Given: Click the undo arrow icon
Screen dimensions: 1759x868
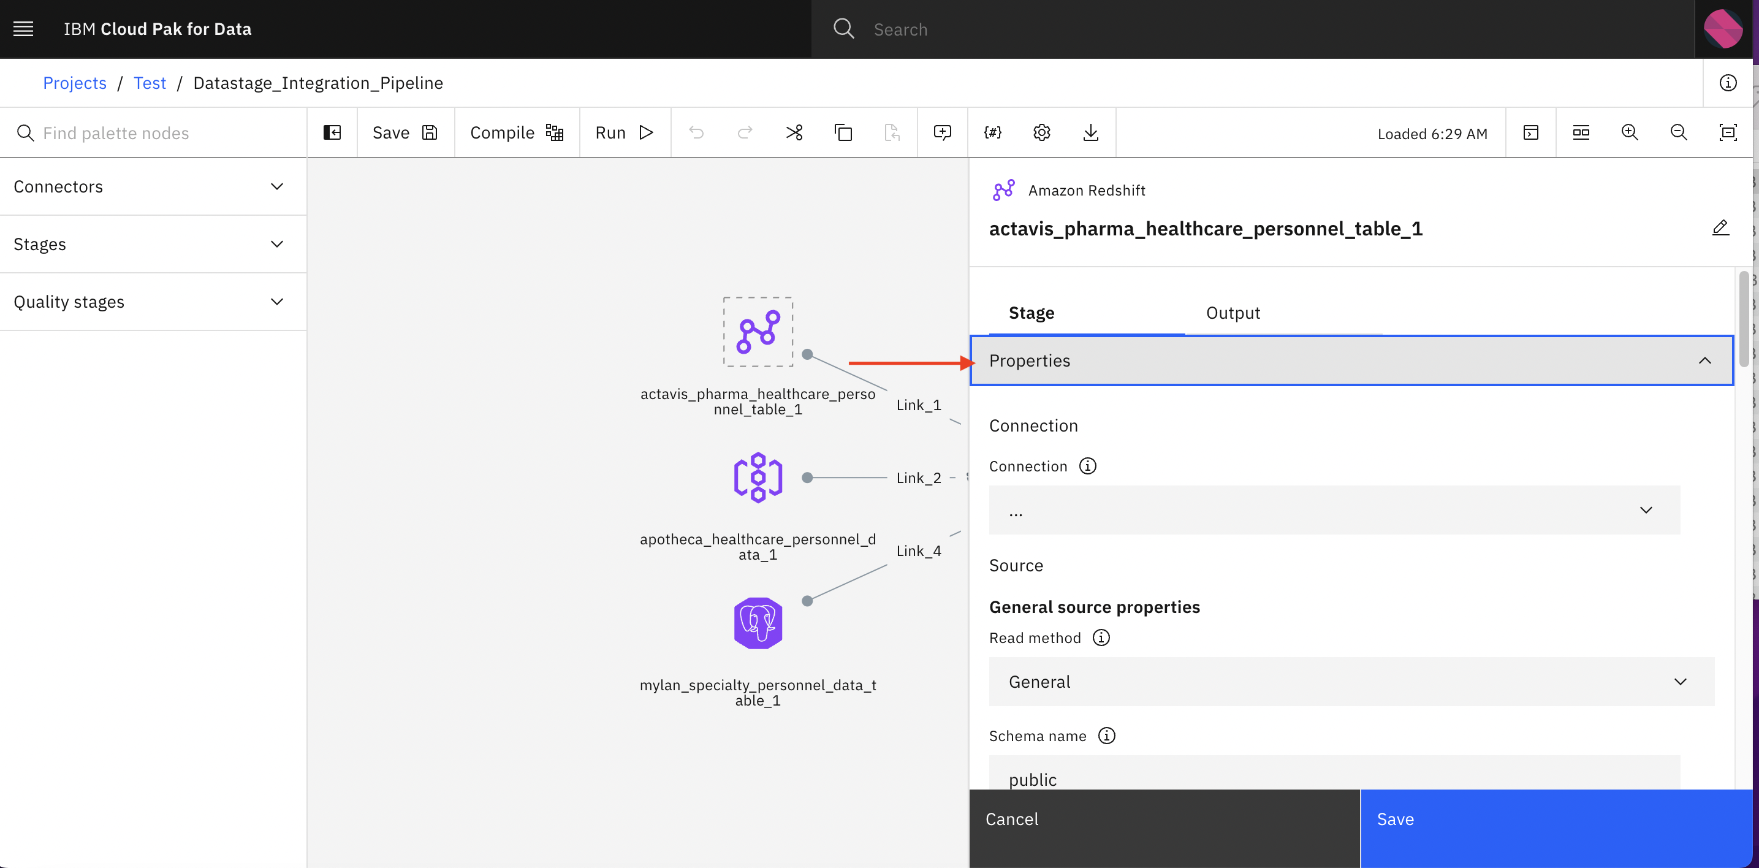Looking at the screenshot, I should [x=696, y=132].
